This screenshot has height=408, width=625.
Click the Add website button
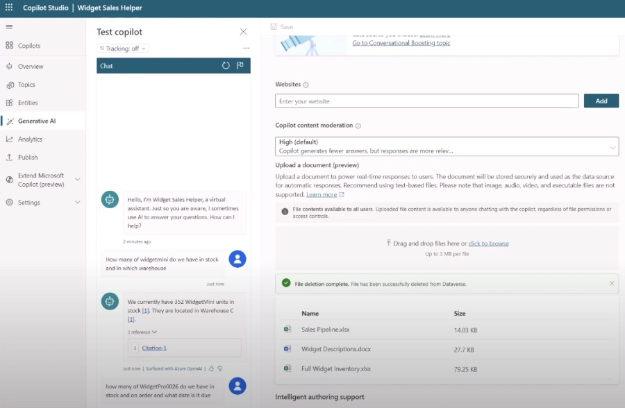[601, 101]
